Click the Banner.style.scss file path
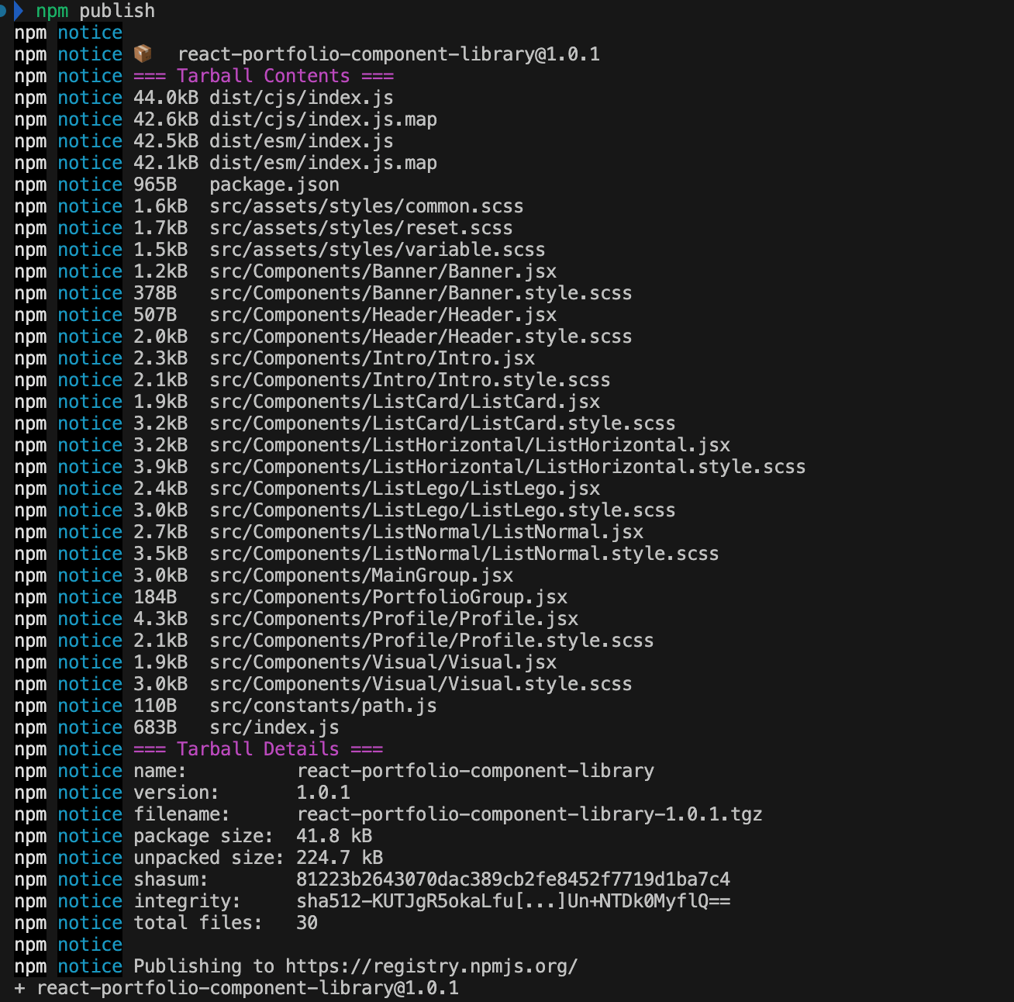 click(421, 293)
